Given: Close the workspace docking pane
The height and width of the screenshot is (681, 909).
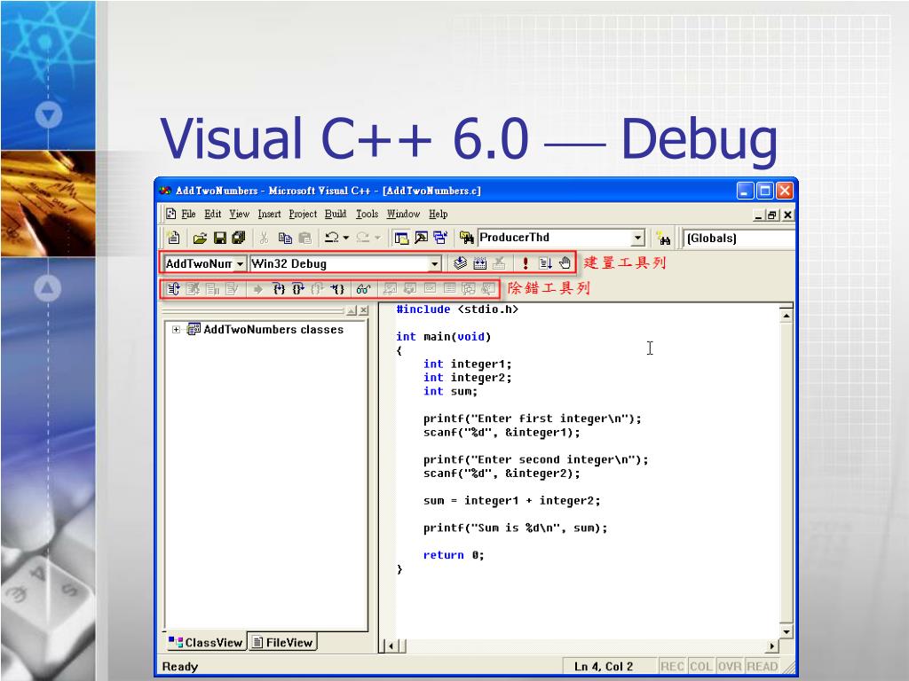Looking at the screenshot, I should (363, 311).
